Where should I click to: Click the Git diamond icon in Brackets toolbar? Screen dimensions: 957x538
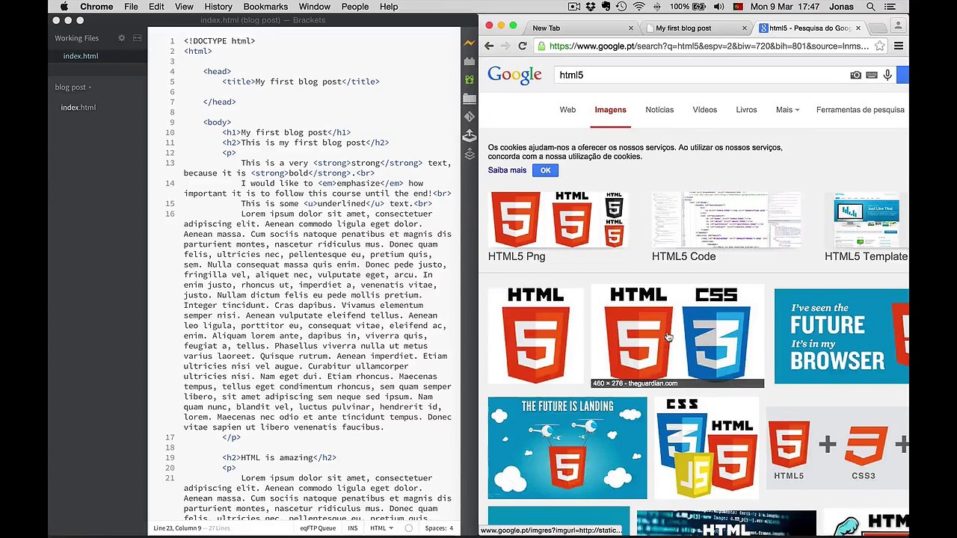point(469,117)
